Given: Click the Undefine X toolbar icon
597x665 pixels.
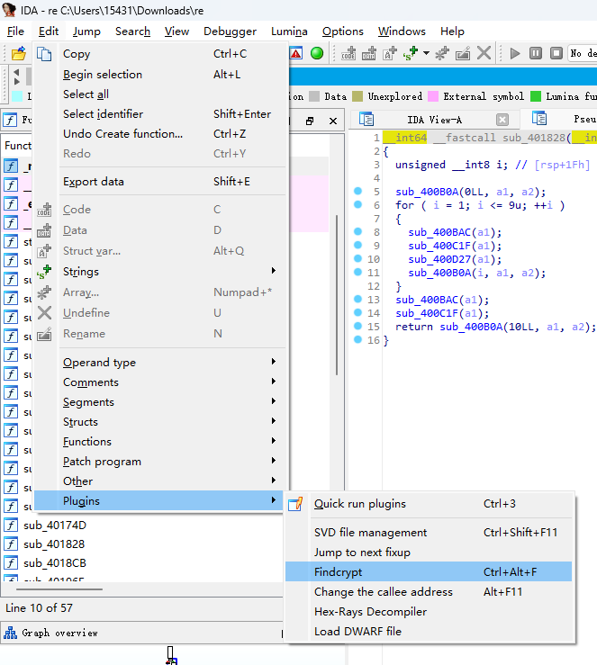Looking at the screenshot, I should (484, 53).
